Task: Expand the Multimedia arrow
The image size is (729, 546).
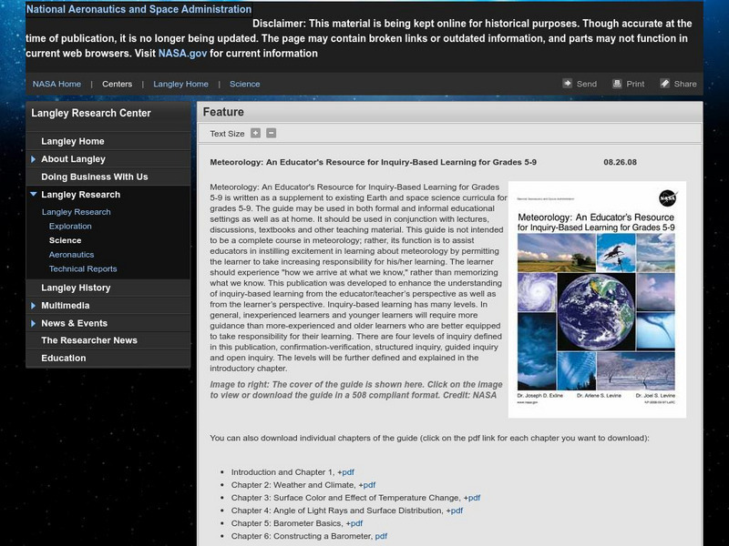Action: [33, 306]
